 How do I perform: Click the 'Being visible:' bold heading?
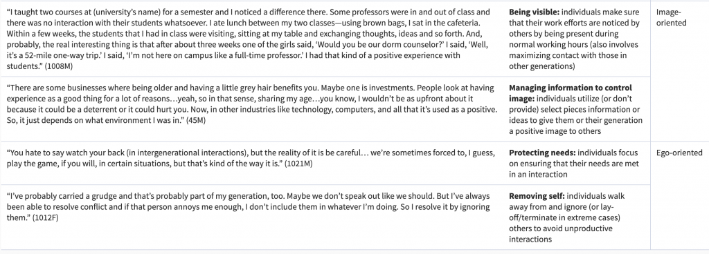[534, 12]
